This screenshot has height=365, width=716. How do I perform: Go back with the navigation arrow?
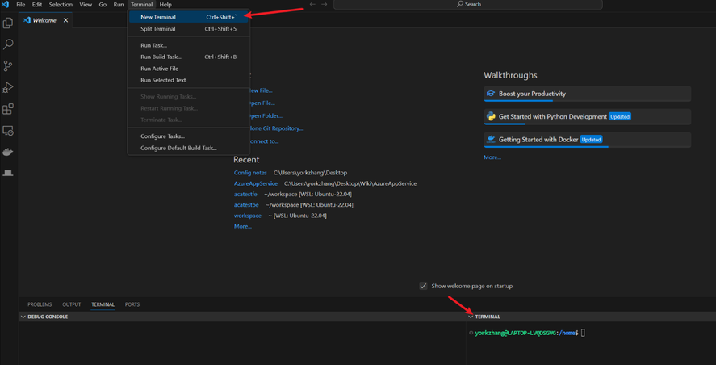point(312,5)
